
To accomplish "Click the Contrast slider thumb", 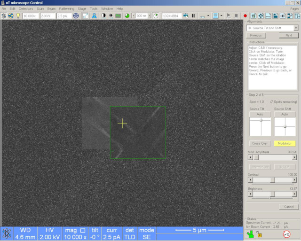I will [x=272, y=180].
